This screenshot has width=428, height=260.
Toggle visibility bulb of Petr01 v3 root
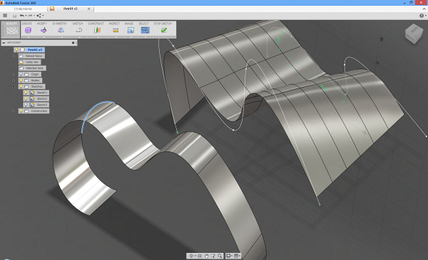(16, 50)
